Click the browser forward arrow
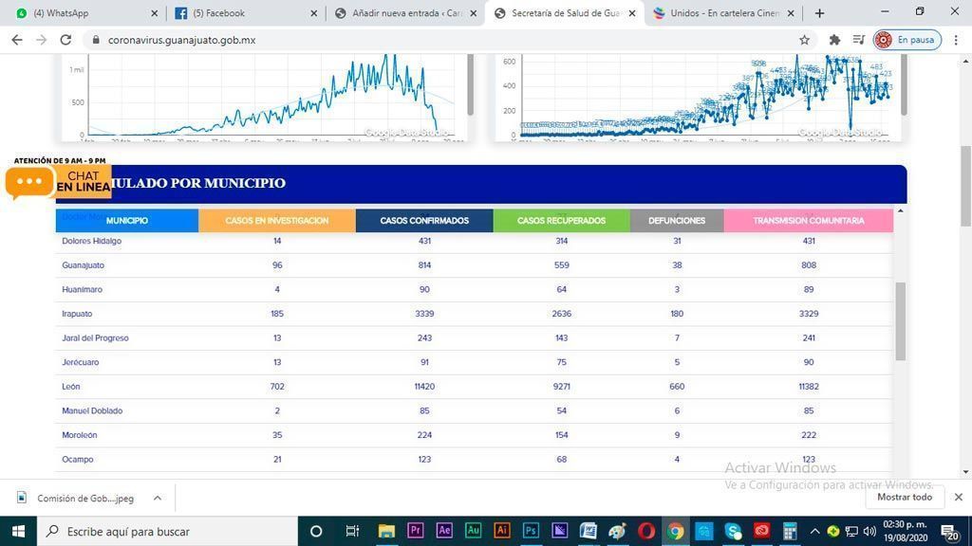The height and width of the screenshot is (546, 972). tap(41, 40)
